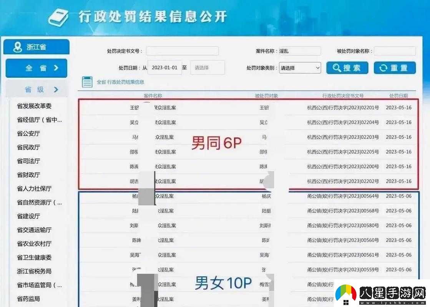Click the book logo icon in header
The width and height of the screenshot is (430, 307).
point(58,17)
